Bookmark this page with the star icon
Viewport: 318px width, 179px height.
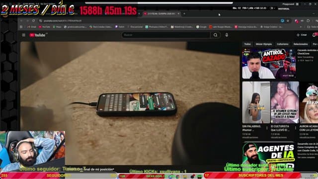click(x=288, y=21)
